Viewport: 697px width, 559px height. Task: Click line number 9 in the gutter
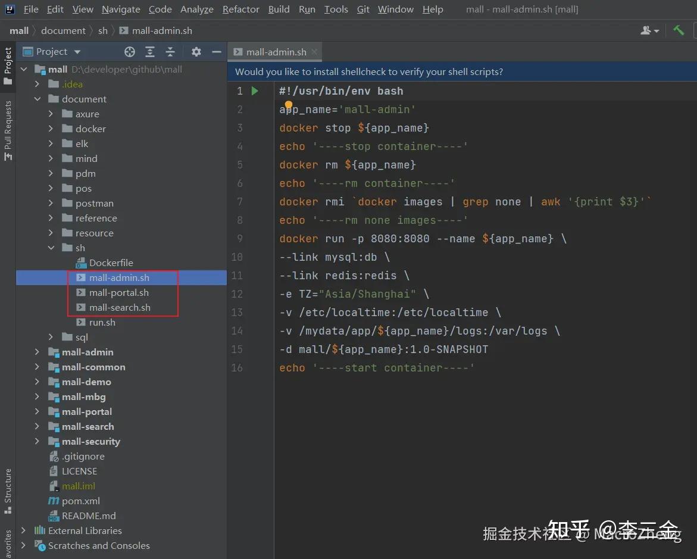click(x=240, y=239)
